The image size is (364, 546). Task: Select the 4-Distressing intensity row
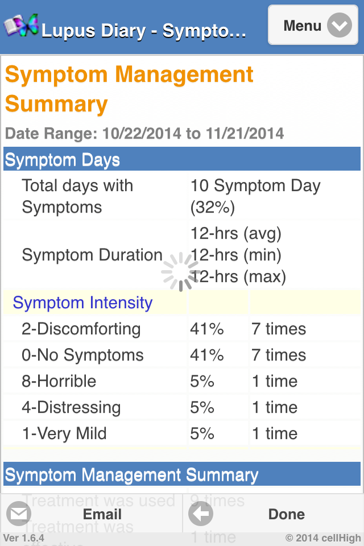(x=71, y=407)
